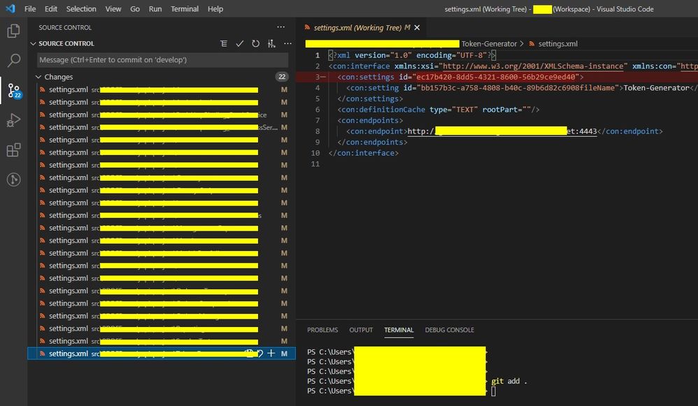Viewport: 698px width, 406px height.
Task: Collapse the Changes group
Action: pyautogui.click(x=38, y=77)
